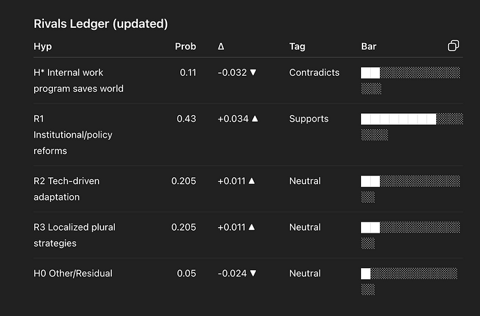Select the R1 Institutional/policy reforms hypothesis
This screenshot has height=316, width=480.
tap(72, 134)
